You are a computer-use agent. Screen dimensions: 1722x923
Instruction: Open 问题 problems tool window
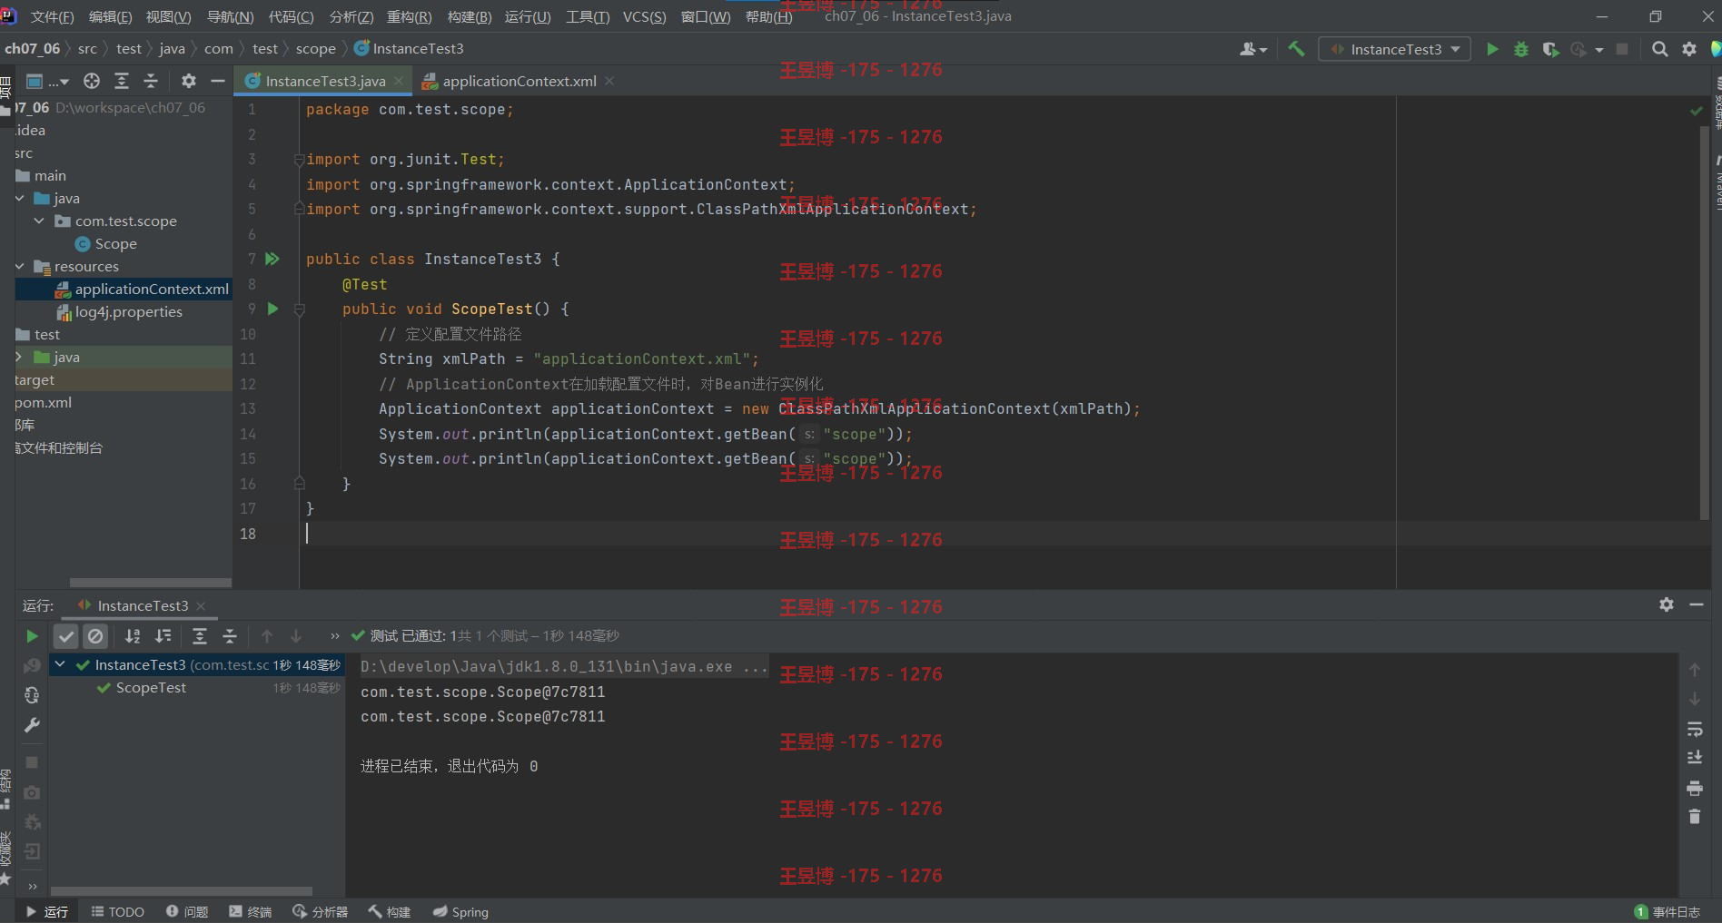tap(187, 911)
